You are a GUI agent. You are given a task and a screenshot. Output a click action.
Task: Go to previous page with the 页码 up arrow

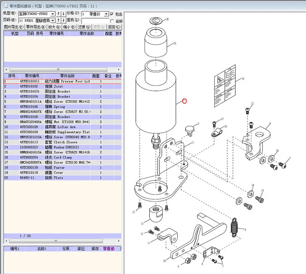[59, 20]
